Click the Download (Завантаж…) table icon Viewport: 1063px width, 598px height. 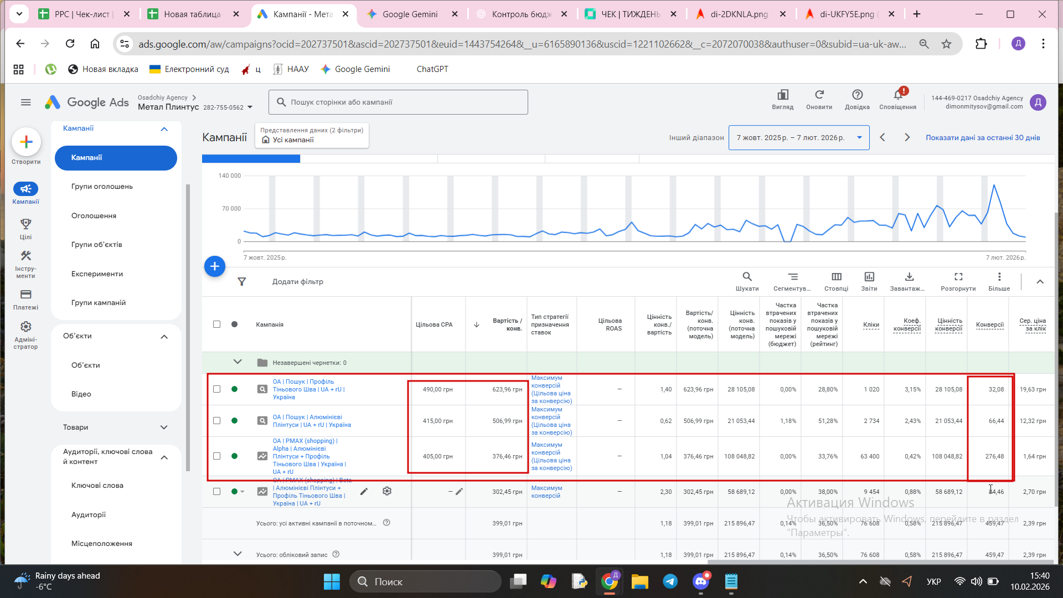click(909, 277)
